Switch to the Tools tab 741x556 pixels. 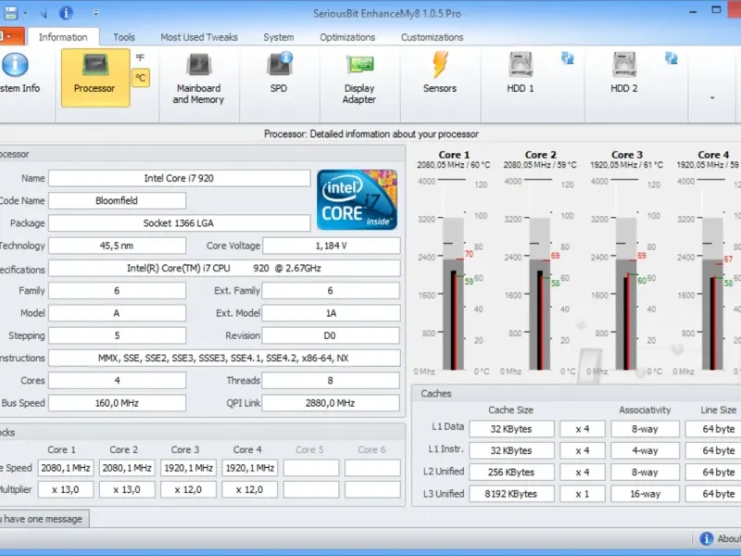tap(124, 37)
